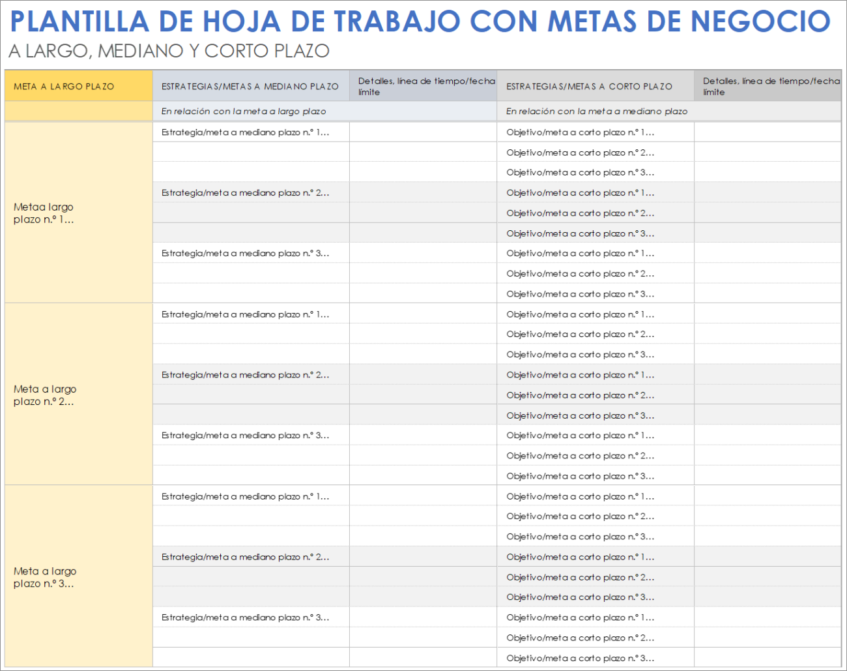Click the ESTRATEGIAS/METAS A MEDIANO PLAZO header
This screenshot has height=671, width=847.
pos(250,85)
